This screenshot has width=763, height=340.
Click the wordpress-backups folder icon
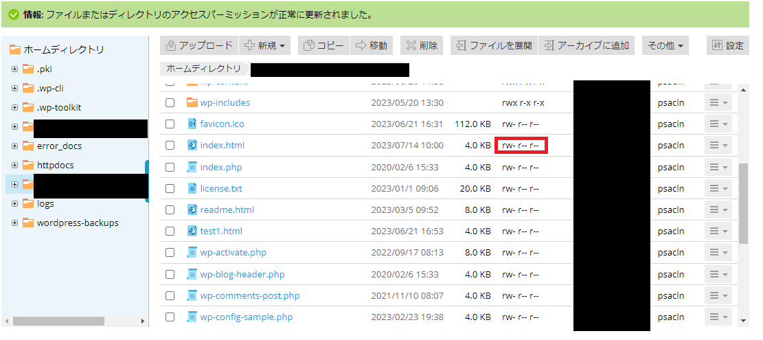(x=28, y=223)
